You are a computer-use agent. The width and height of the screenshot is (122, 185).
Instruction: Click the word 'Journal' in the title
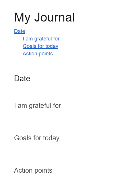coord(55,17)
